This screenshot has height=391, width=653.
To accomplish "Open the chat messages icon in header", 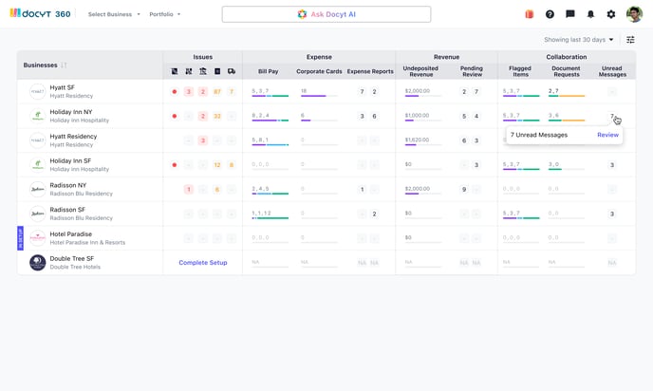I will pos(570,14).
